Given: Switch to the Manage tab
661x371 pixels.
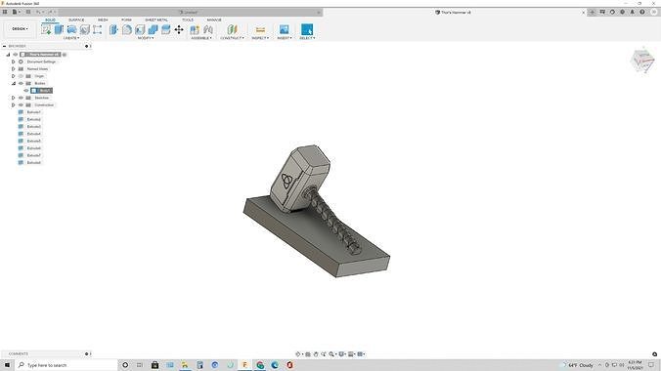Looking at the screenshot, I should [214, 20].
